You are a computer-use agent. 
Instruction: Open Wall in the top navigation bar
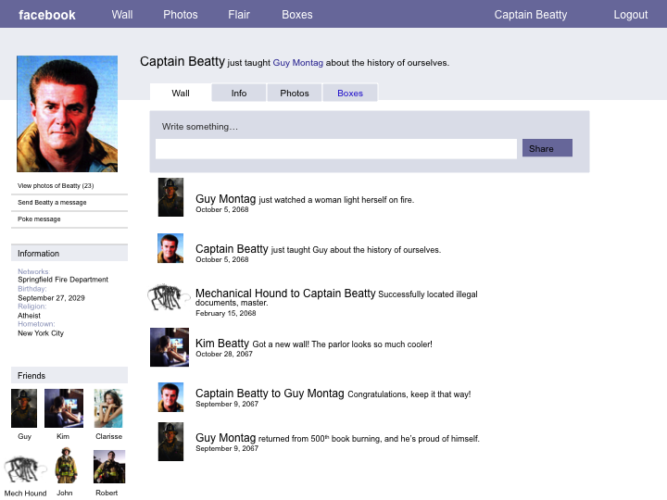tap(122, 15)
